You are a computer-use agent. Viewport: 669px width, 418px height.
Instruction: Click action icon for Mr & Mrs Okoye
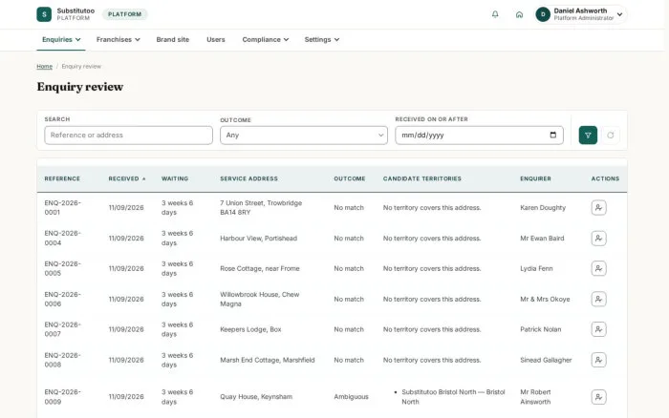click(598, 299)
